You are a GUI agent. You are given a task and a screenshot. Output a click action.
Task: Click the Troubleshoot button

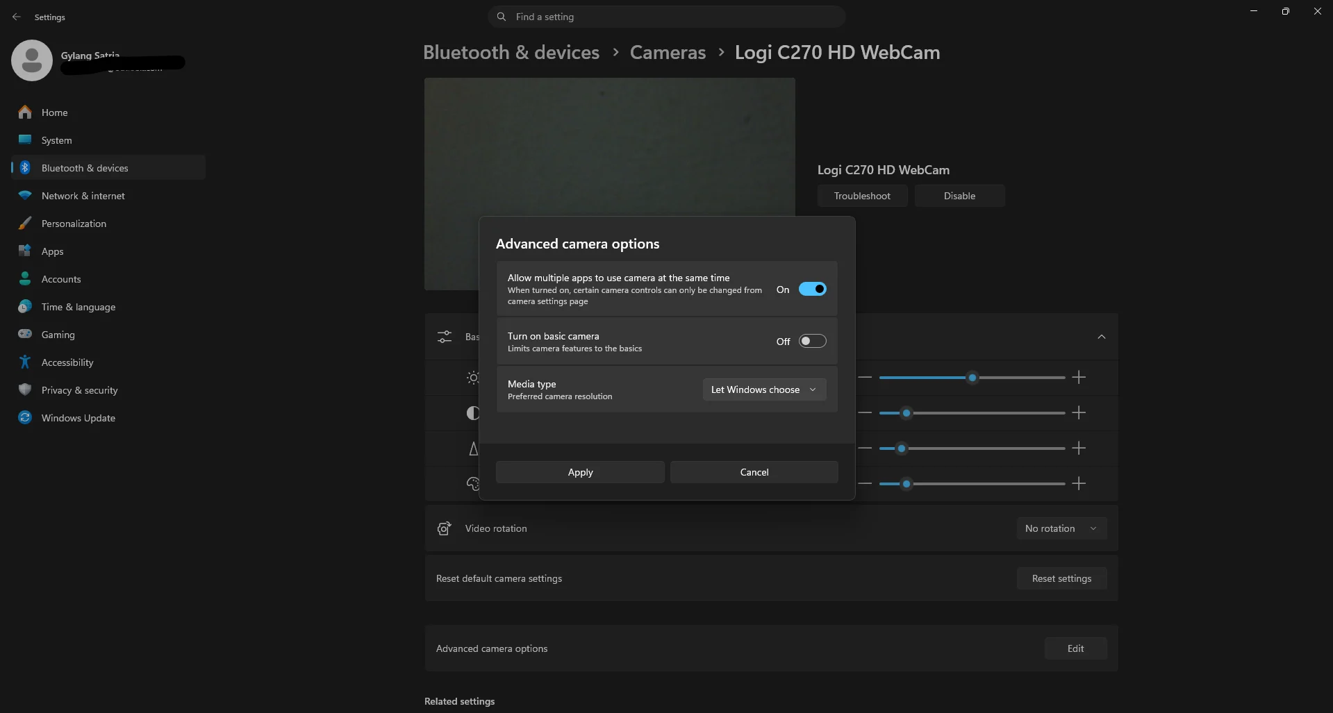tap(862, 196)
